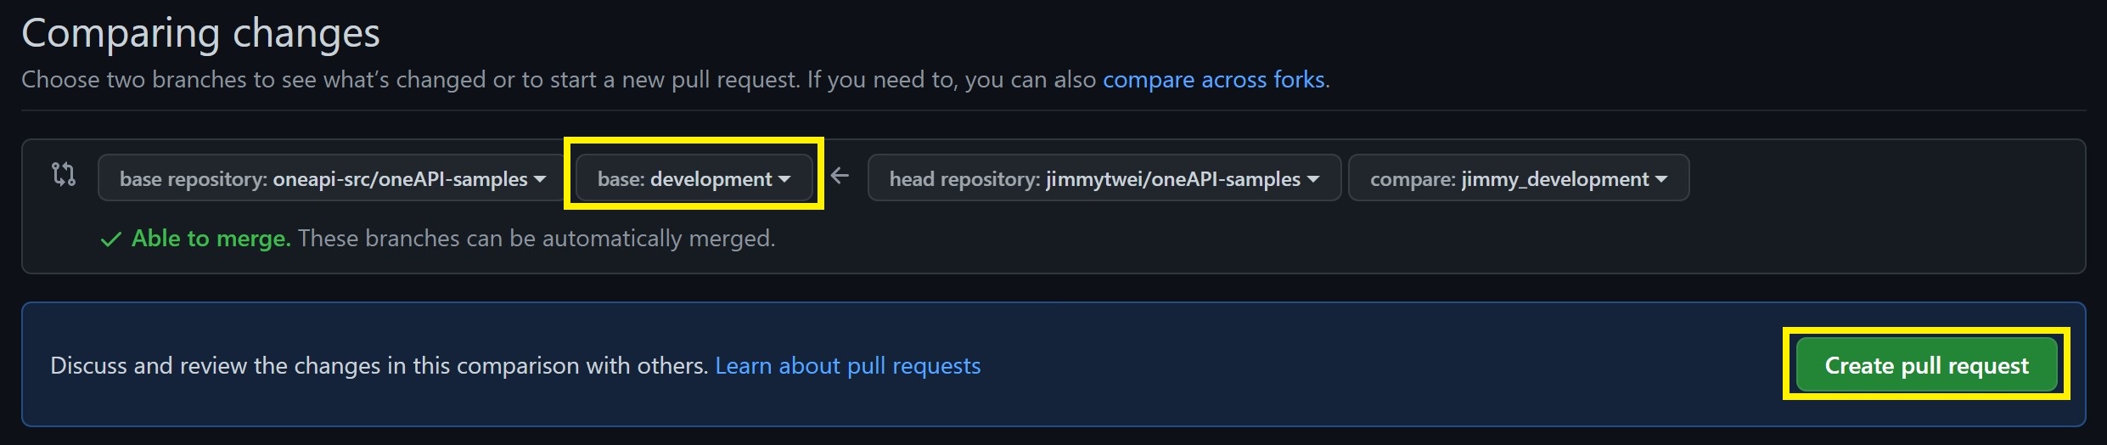Viewport: 2107px width, 445px height.
Task: Open the Learn about pull requests link
Action: [x=848, y=366]
